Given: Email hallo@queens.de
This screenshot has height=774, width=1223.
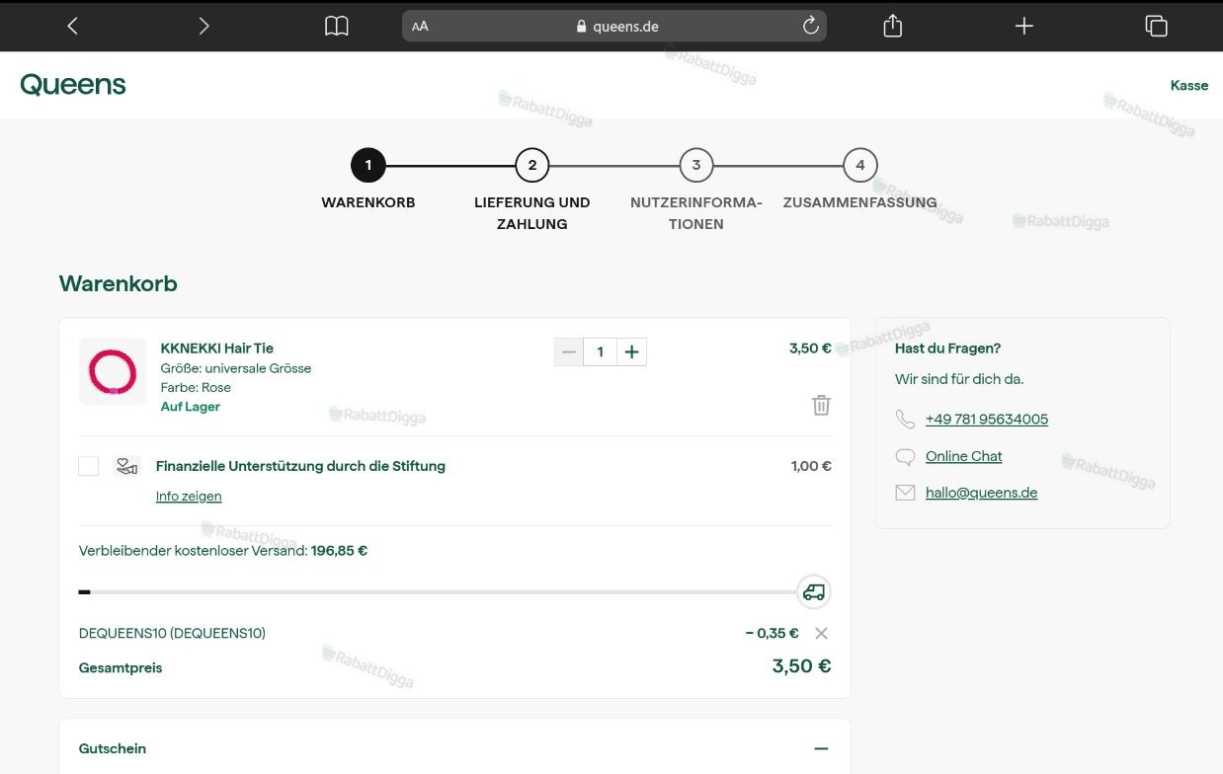Looking at the screenshot, I should (x=982, y=493).
